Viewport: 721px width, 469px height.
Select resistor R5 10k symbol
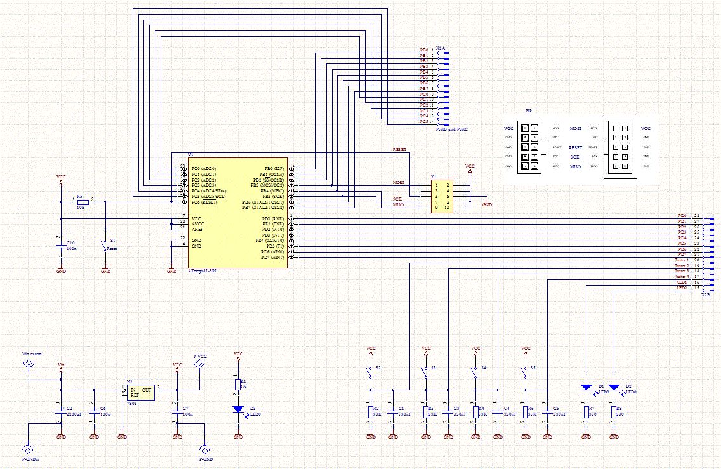[83, 202]
